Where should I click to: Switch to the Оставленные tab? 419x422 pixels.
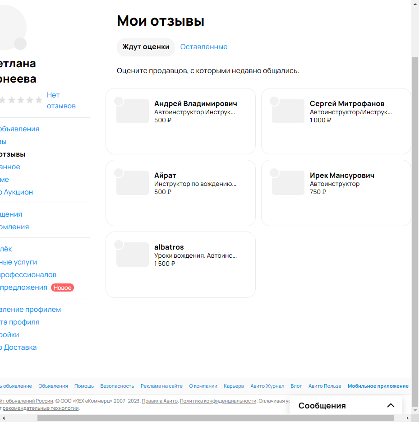coord(204,47)
